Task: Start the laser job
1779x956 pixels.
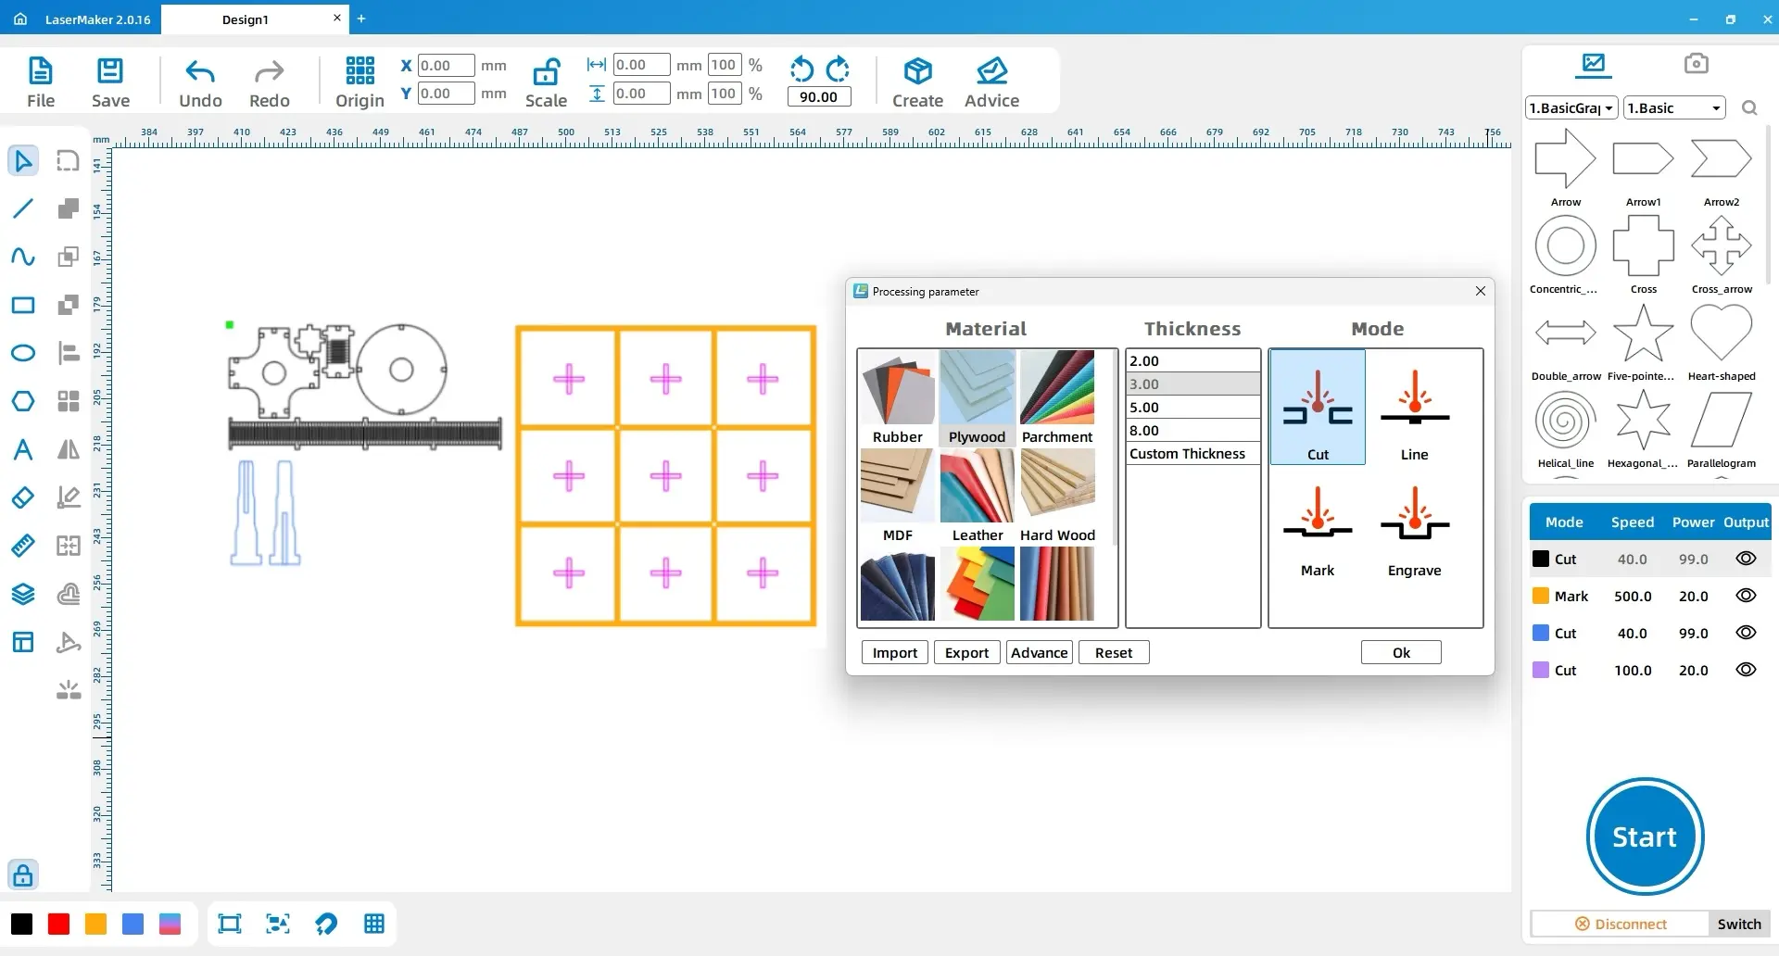Action: click(1645, 836)
